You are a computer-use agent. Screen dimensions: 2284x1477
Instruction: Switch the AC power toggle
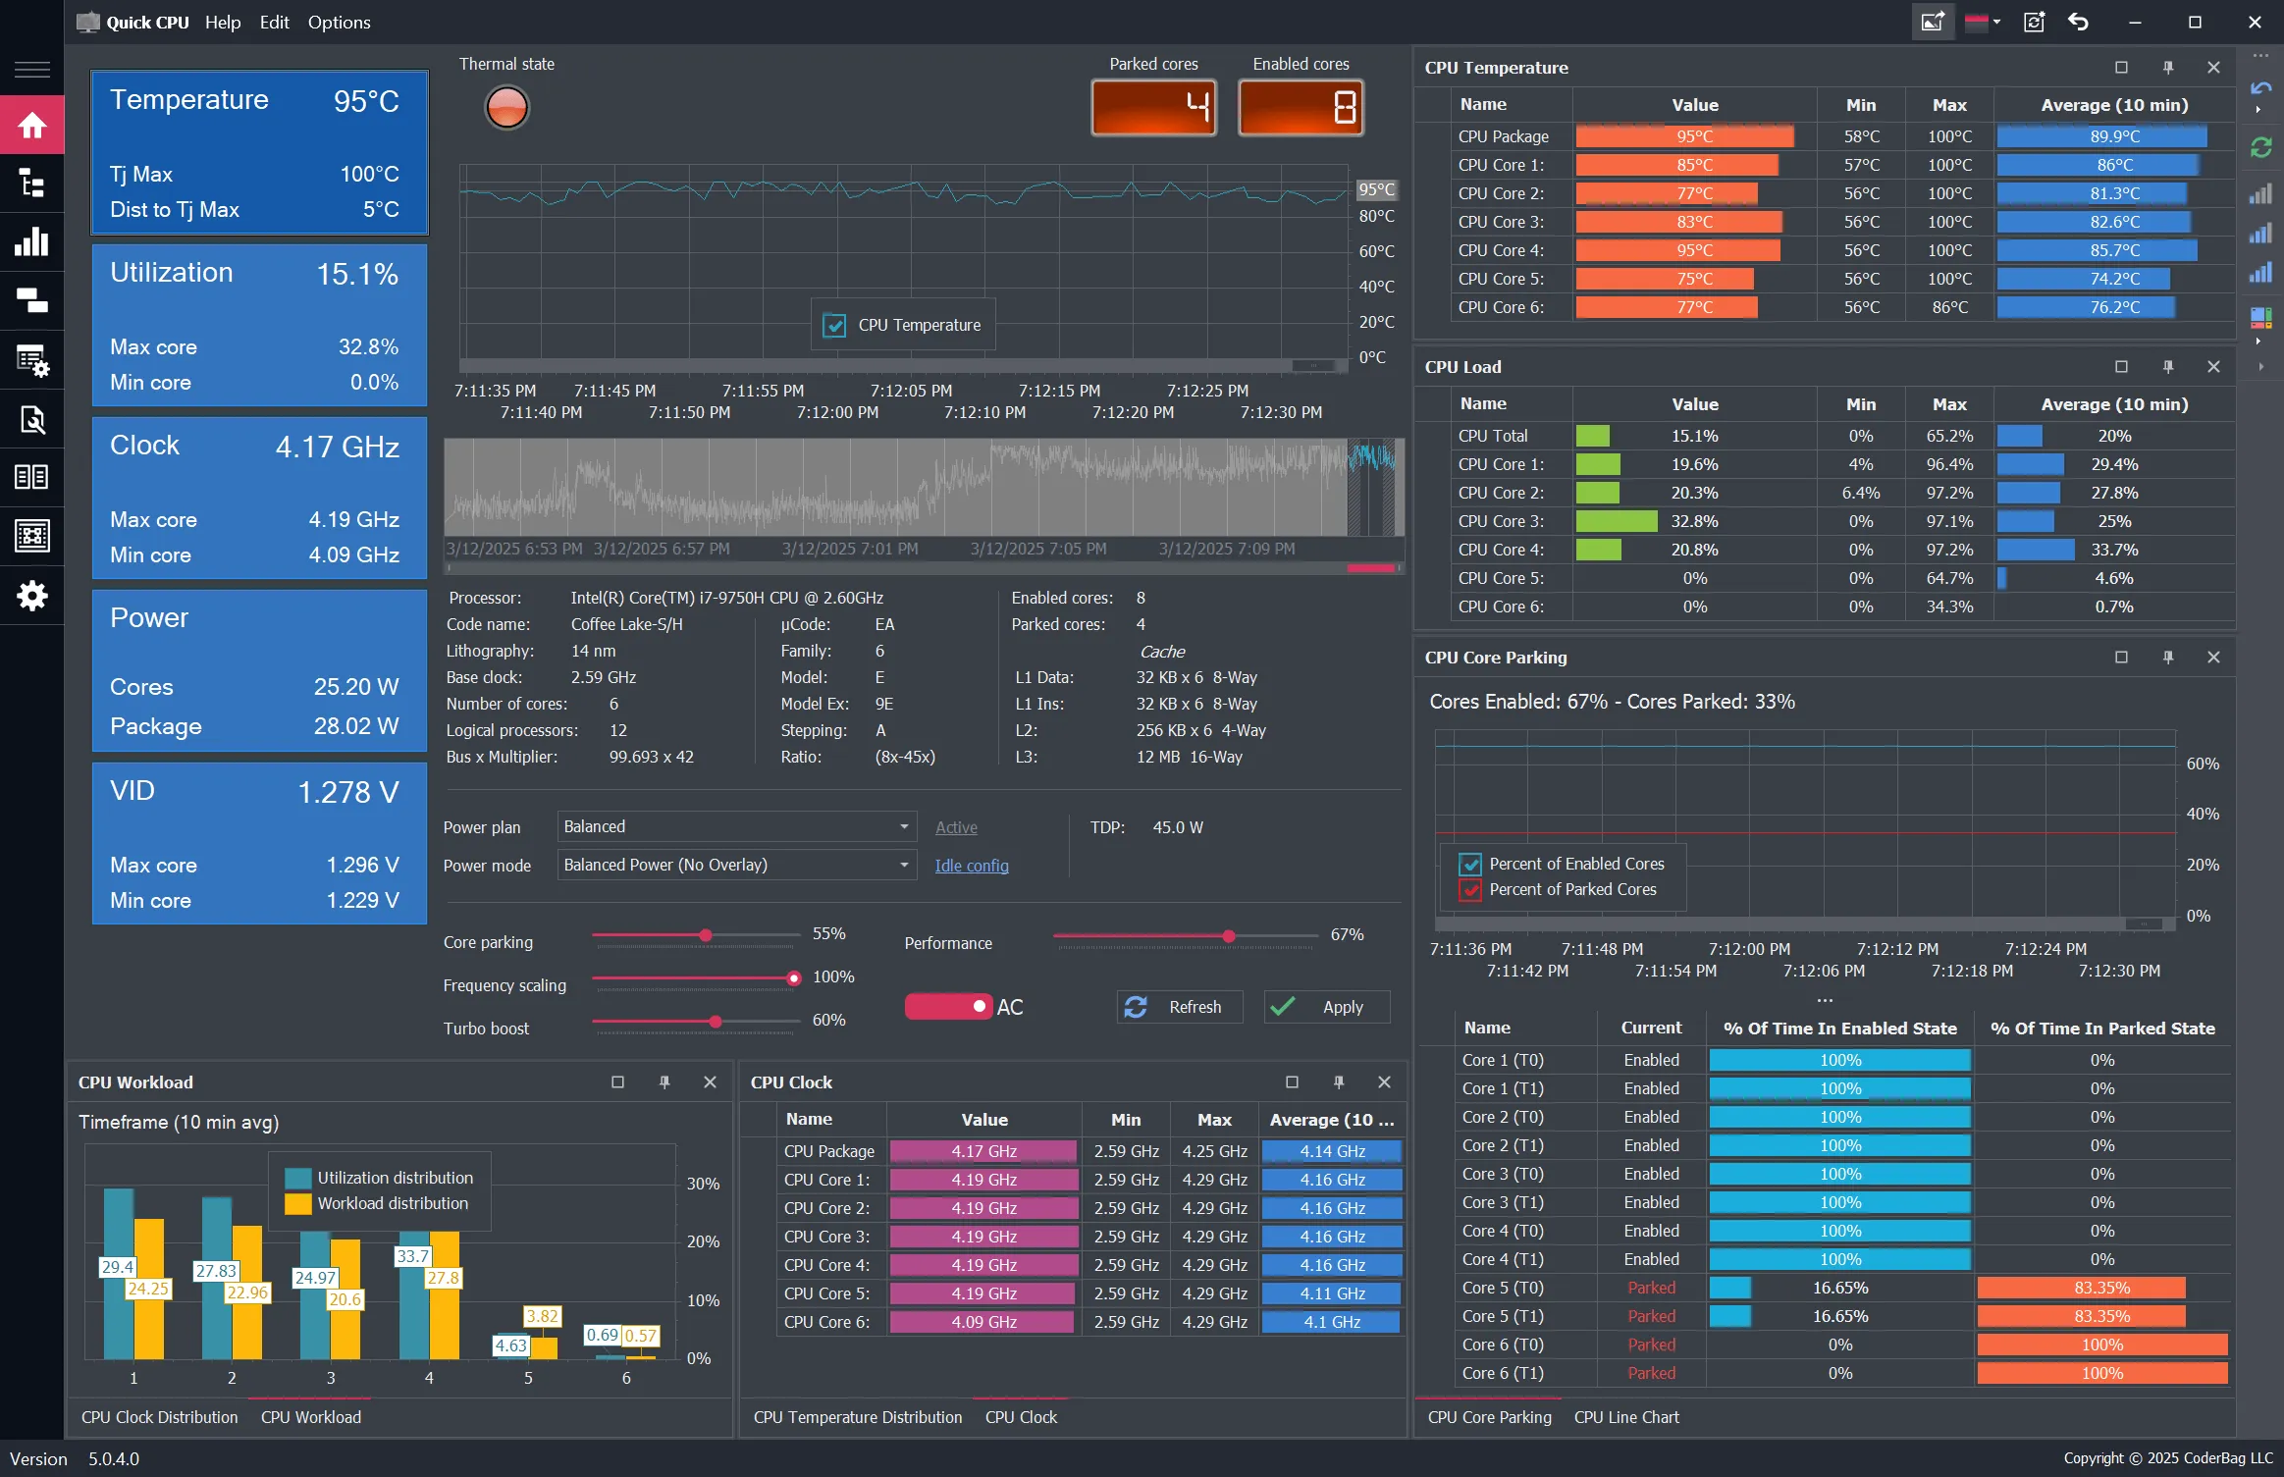tap(948, 1006)
